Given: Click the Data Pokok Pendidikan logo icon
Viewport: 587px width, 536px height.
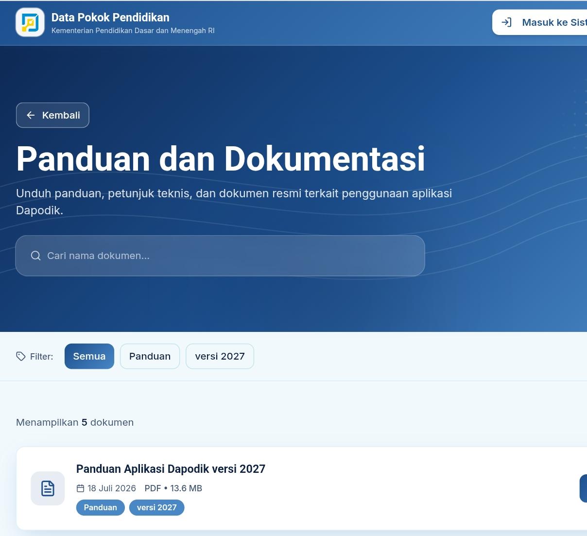Looking at the screenshot, I should pos(30,22).
